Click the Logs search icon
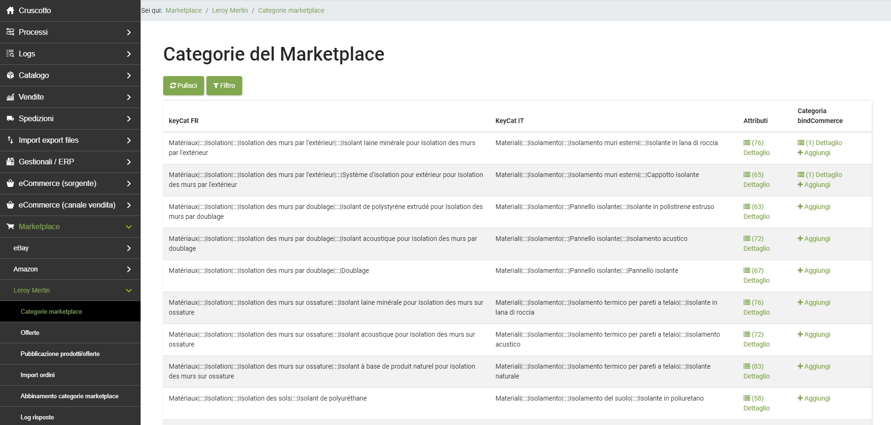The image size is (891, 425). pos(10,54)
